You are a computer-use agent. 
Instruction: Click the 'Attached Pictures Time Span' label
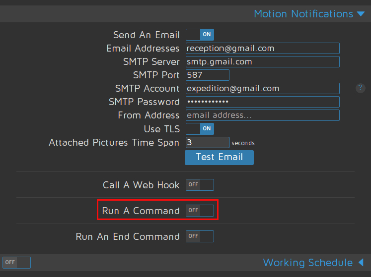click(x=114, y=143)
